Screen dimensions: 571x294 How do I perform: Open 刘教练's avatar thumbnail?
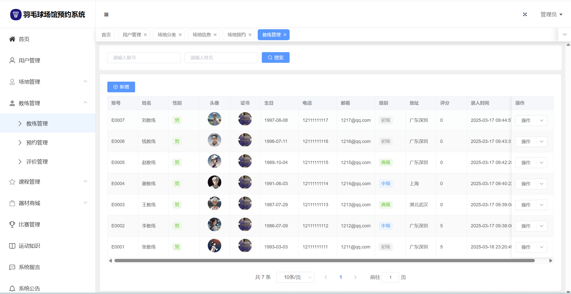[214, 119]
